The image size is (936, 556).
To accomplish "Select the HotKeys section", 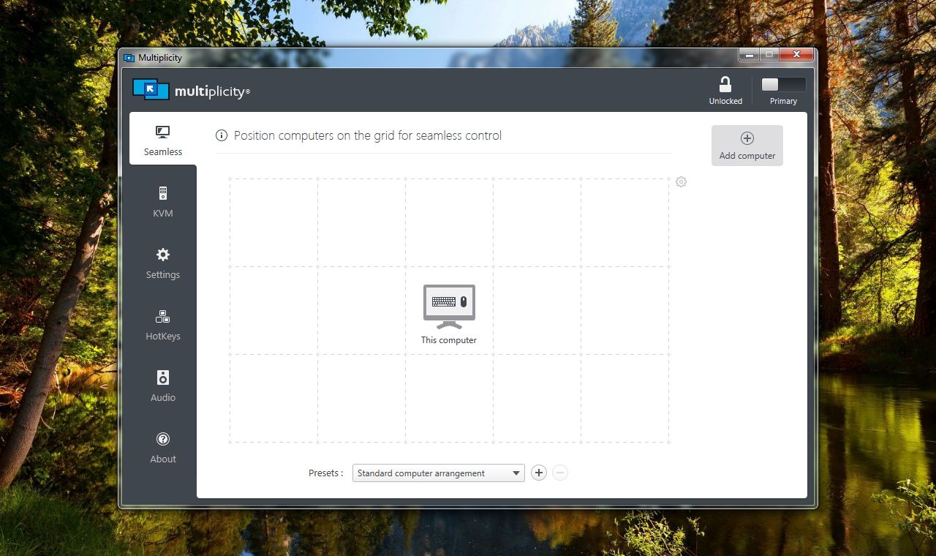I will point(162,326).
